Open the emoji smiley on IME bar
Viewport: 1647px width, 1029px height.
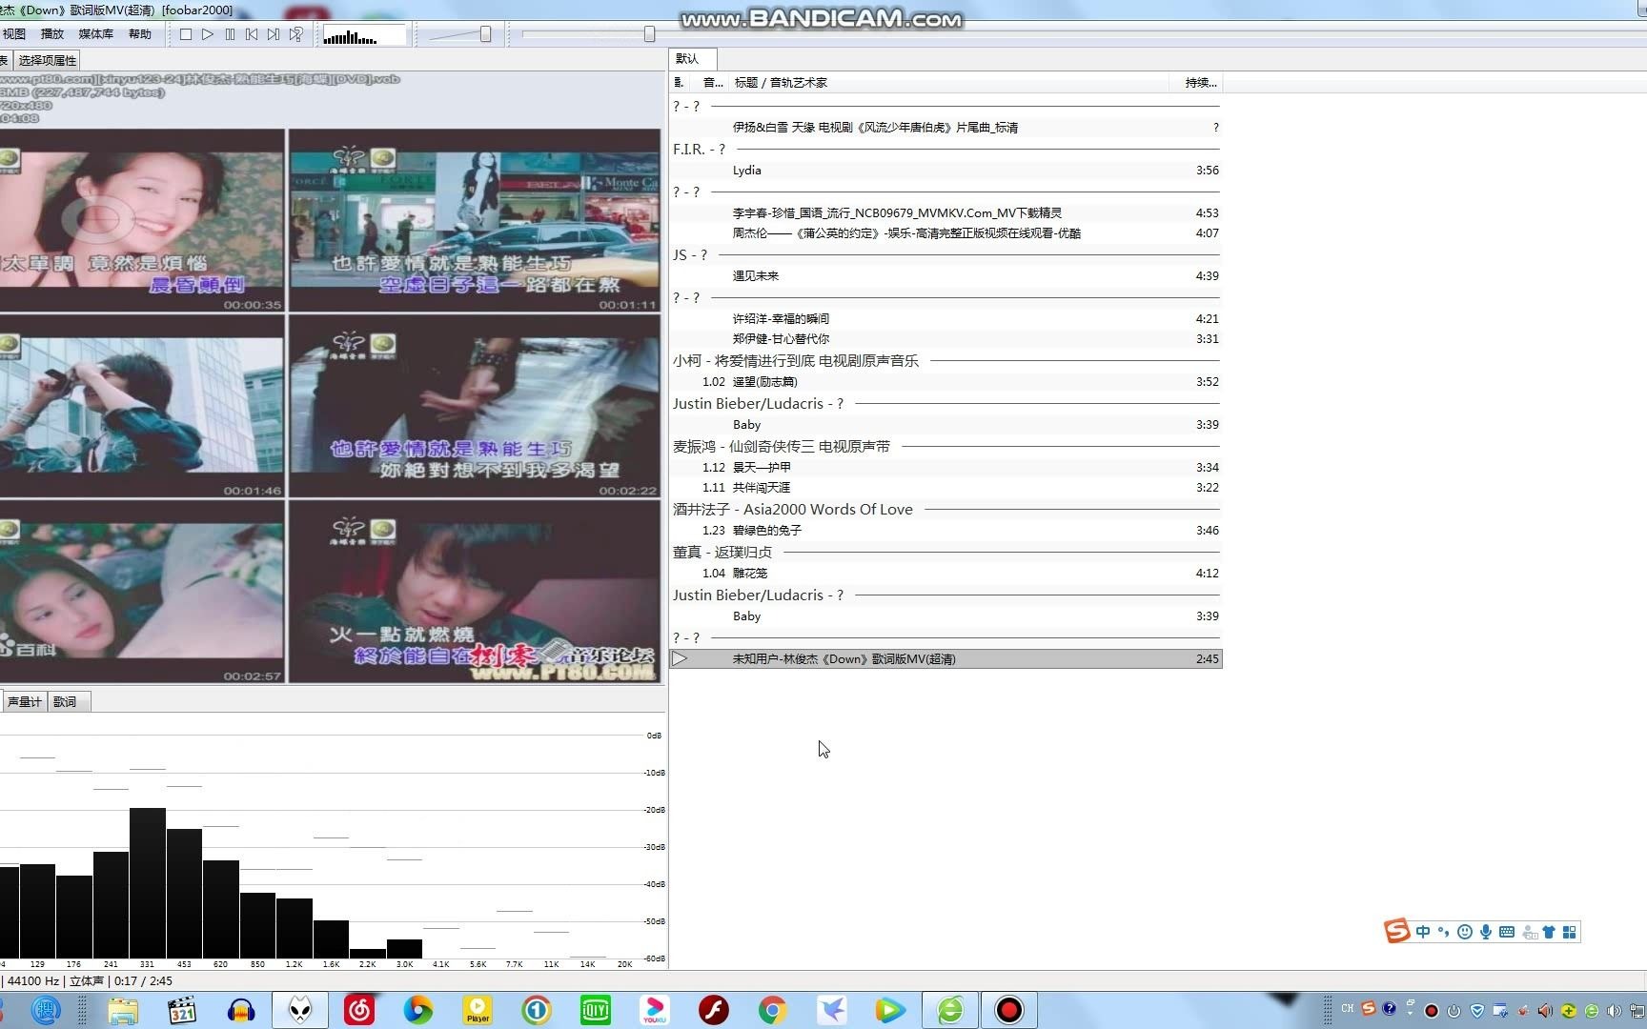(x=1465, y=932)
